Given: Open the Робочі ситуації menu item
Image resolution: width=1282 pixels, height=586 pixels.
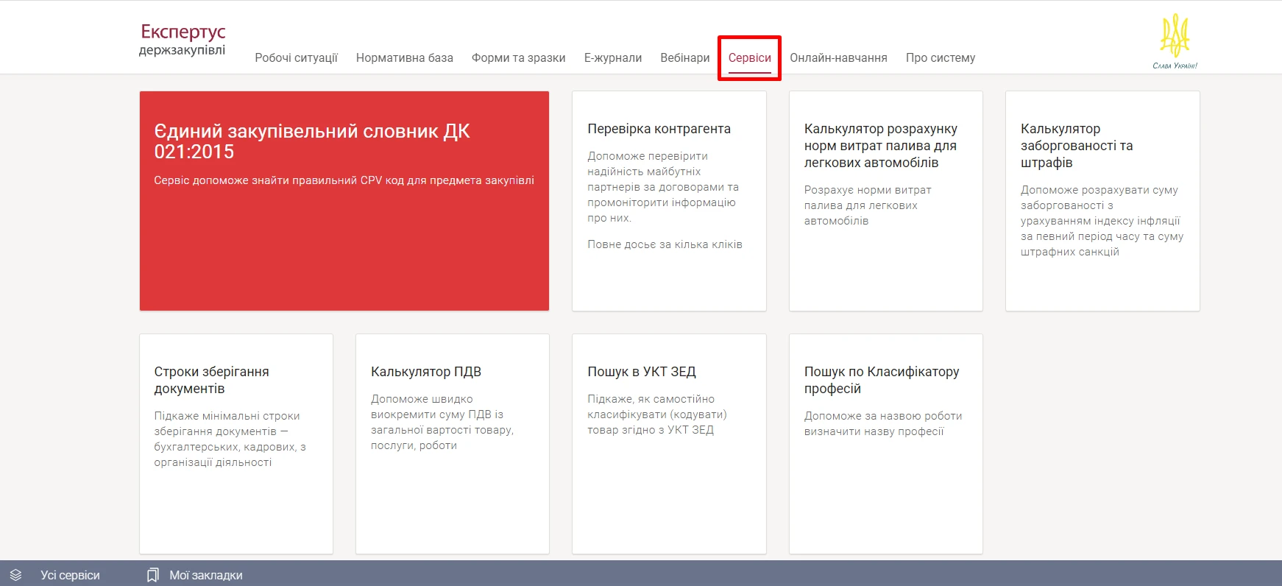Looking at the screenshot, I should tap(296, 57).
